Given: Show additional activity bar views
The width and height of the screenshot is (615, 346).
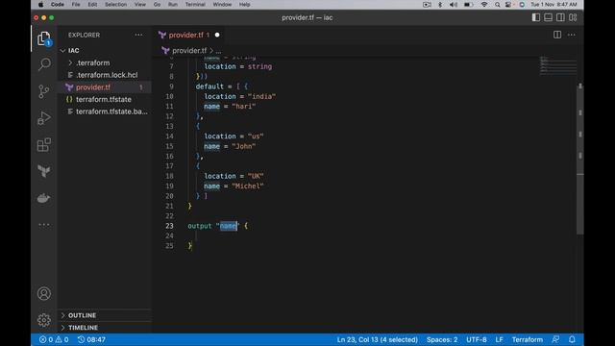Looking at the screenshot, I should 44,225.
